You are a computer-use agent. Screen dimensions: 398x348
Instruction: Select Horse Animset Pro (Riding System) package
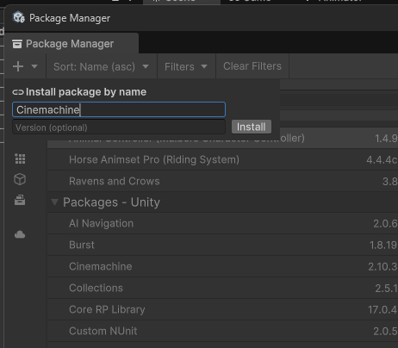(222, 159)
